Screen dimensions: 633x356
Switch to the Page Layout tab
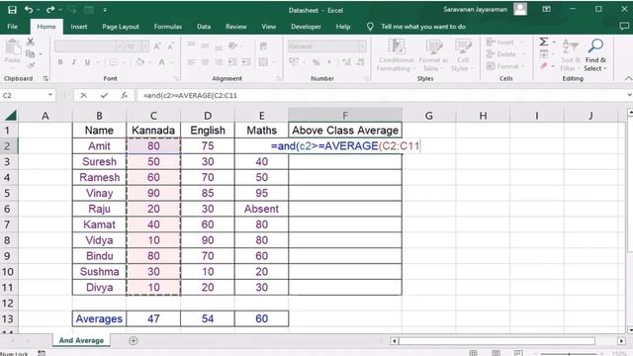tap(121, 27)
